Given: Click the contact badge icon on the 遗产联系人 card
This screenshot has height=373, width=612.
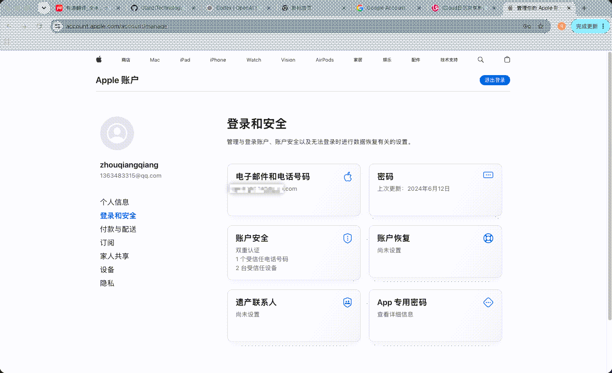Looking at the screenshot, I should click(347, 303).
